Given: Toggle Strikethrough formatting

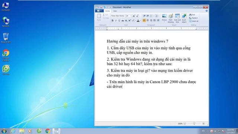Looking at the screenshot, I should pos(123,20).
